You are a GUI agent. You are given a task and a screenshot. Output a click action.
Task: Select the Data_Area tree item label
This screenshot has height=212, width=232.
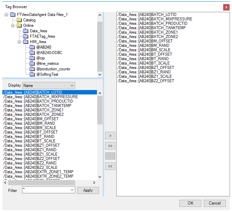(38, 31)
